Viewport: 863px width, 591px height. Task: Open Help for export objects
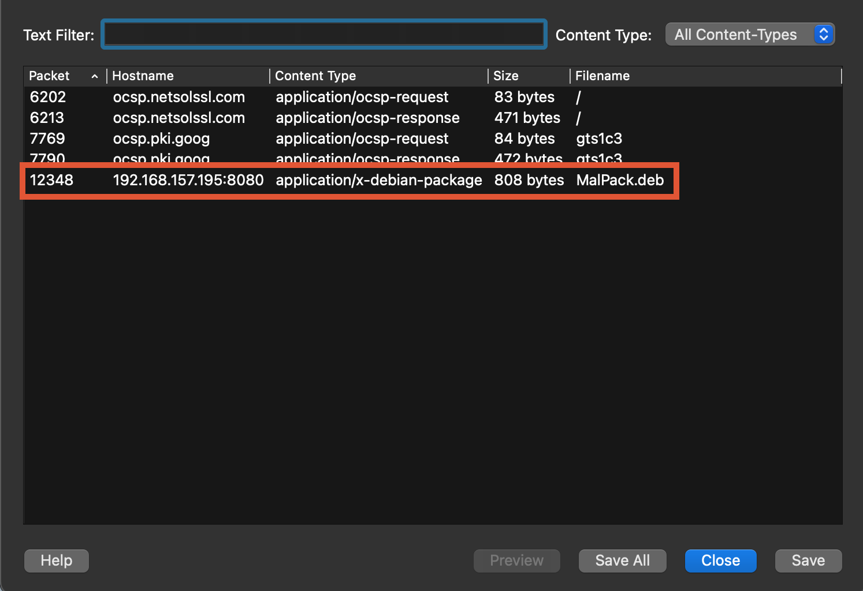tap(57, 560)
